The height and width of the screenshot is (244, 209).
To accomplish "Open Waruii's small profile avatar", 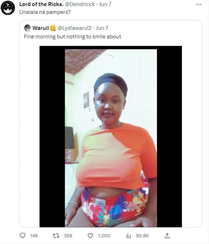I will coord(27,28).
